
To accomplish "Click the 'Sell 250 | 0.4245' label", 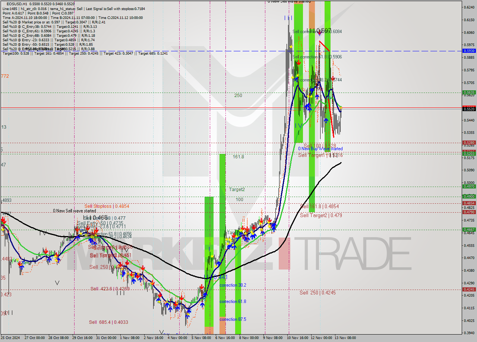I will pyautogui.click(x=318, y=293).
